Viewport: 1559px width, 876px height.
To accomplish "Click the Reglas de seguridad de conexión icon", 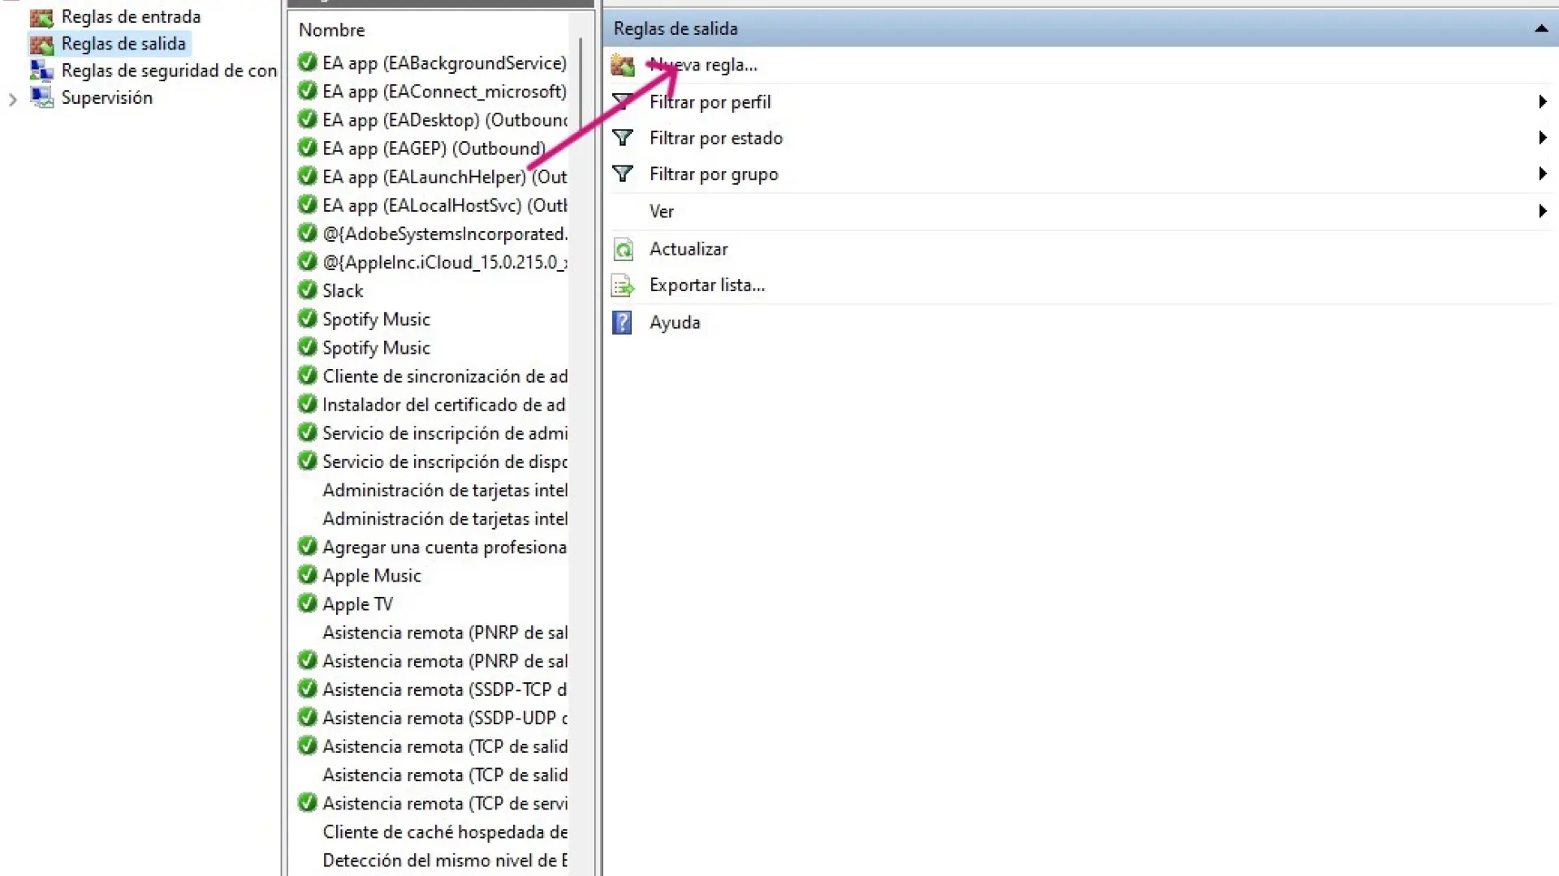I will coord(41,71).
